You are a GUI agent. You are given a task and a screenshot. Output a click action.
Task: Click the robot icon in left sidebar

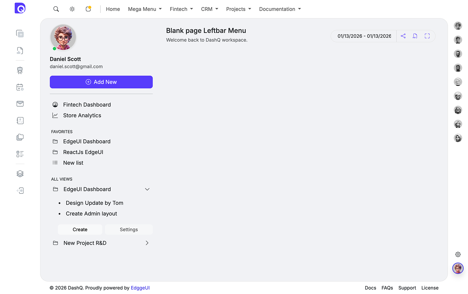click(20, 70)
